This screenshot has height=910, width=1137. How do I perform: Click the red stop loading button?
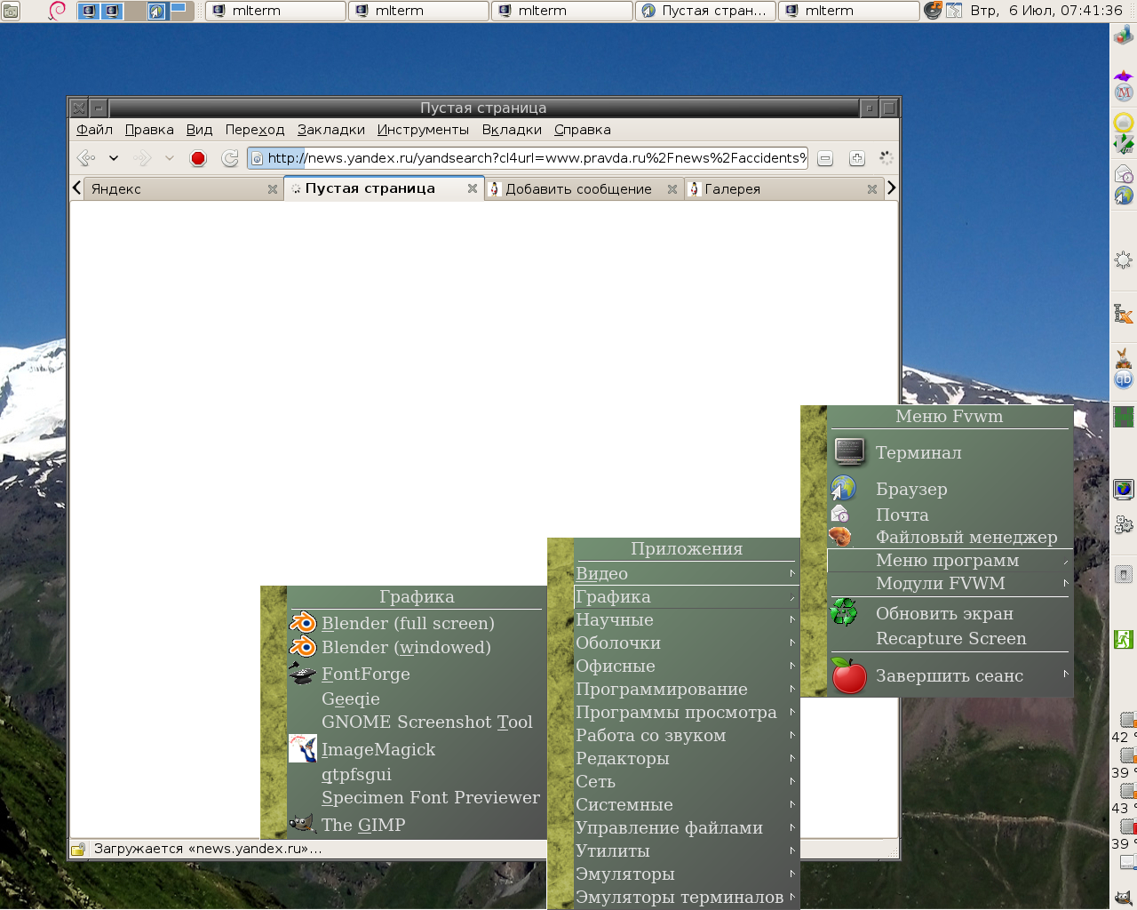198,158
